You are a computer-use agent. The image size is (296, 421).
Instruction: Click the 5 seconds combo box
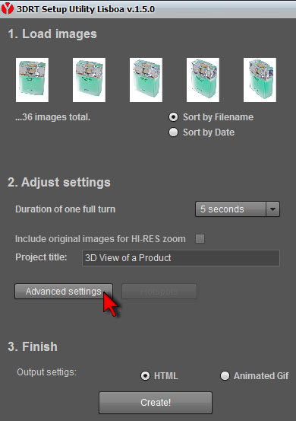pos(238,209)
